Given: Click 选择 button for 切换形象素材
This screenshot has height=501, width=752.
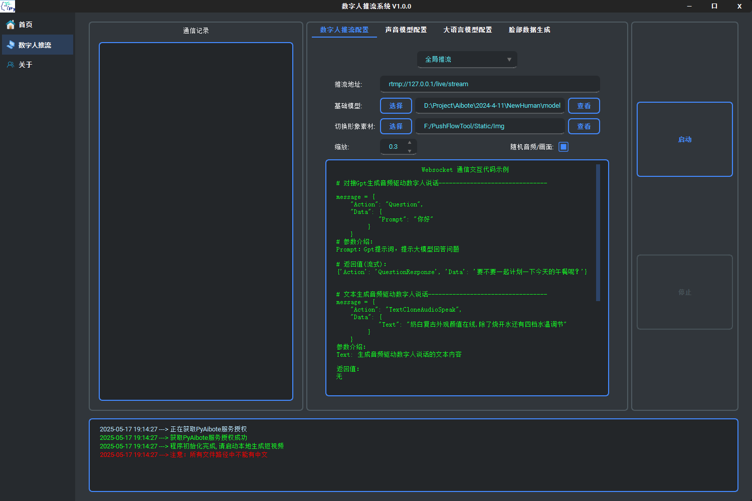Looking at the screenshot, I should click(396, 126).
